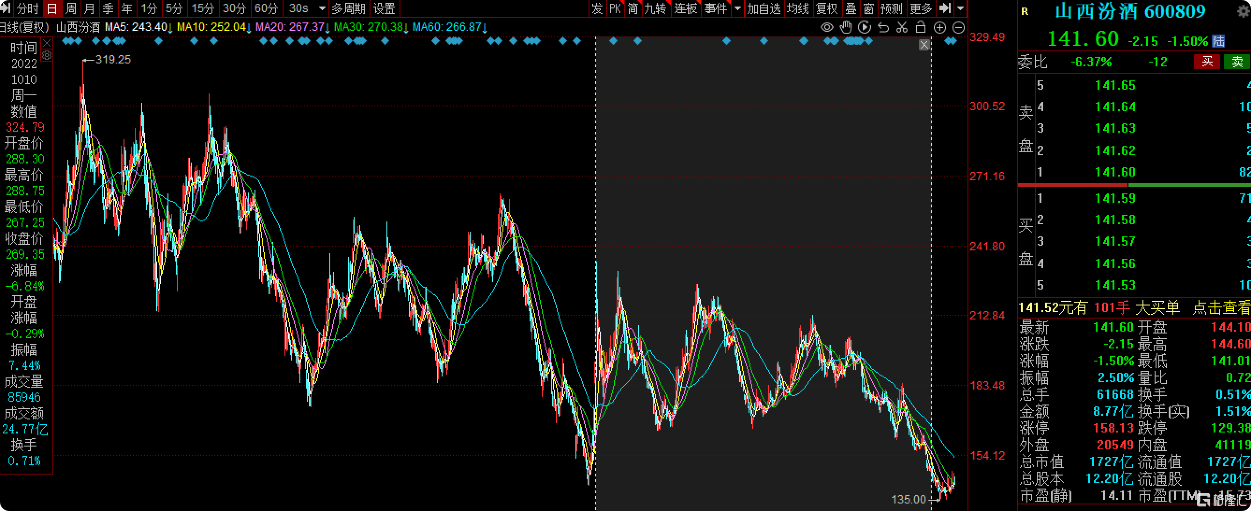Click the 日线(复权) chart label

point(25,27)
